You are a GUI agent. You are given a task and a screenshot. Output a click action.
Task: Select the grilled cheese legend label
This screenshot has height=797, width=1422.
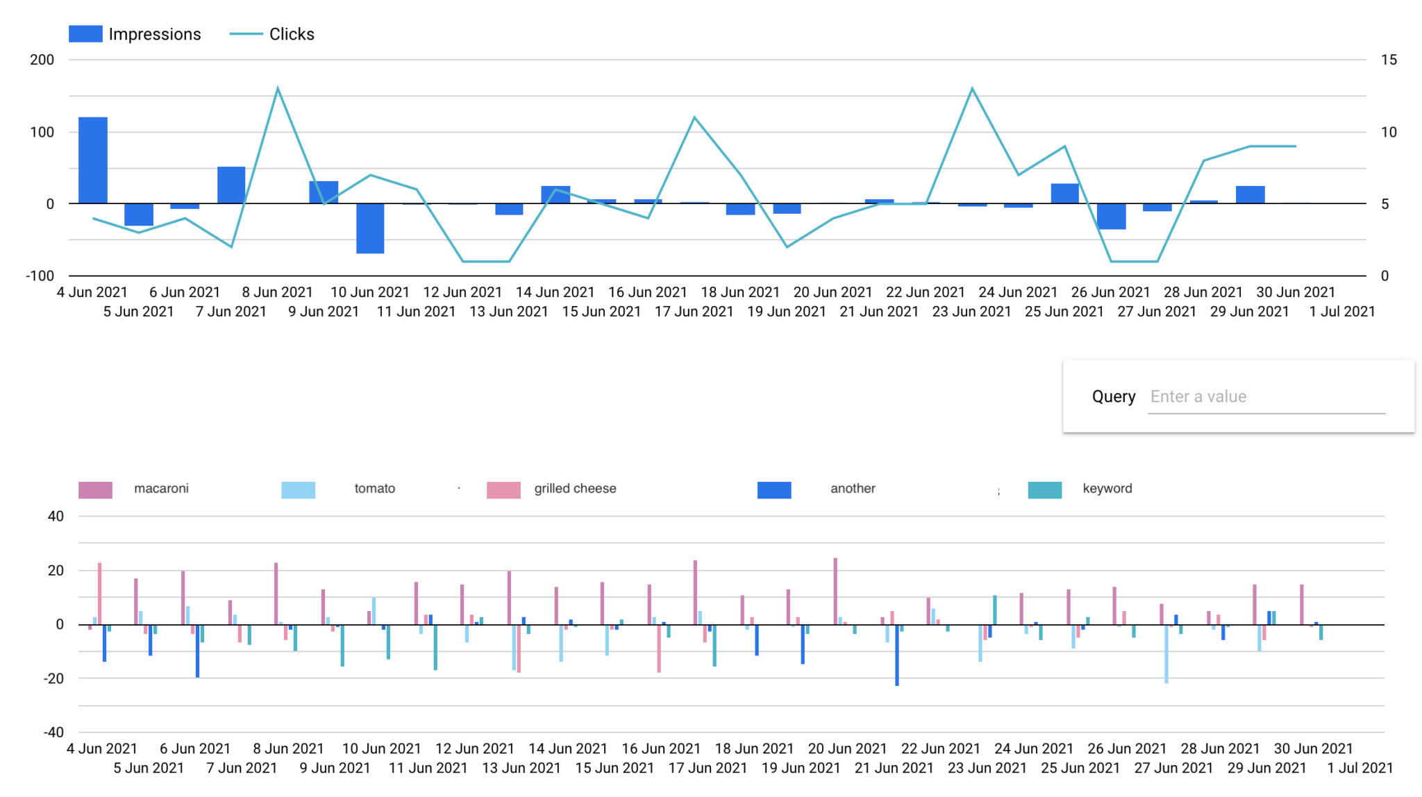click(x=575, y=489)
